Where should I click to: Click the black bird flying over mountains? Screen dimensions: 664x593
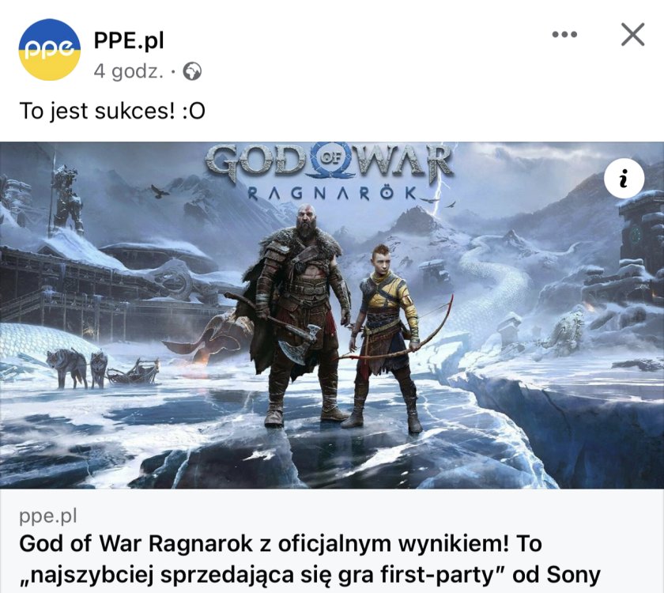[x=160, y=191]
